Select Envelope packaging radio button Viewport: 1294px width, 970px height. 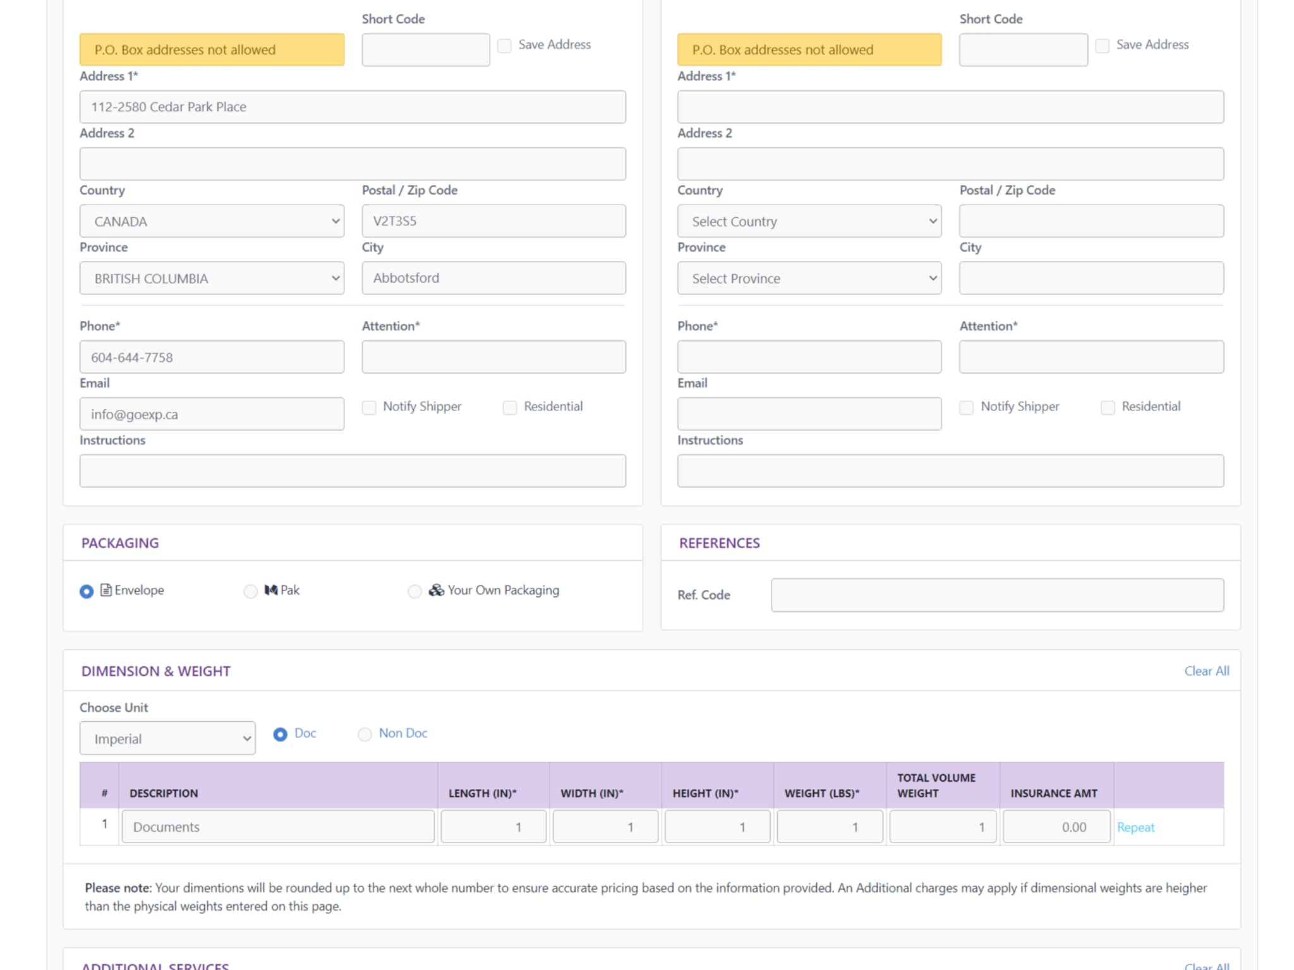pyautogui.click(x=87, y=591)
